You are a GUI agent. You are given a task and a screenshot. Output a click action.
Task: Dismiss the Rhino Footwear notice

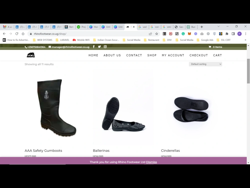click(151, 162)
